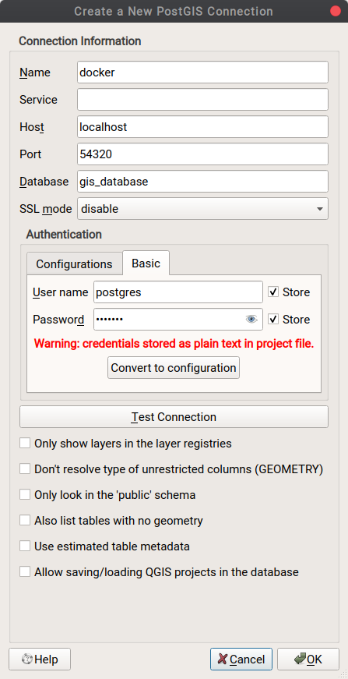Open Help for this dialog
Viewport: 348px width, 679px height.
point(40,659)
